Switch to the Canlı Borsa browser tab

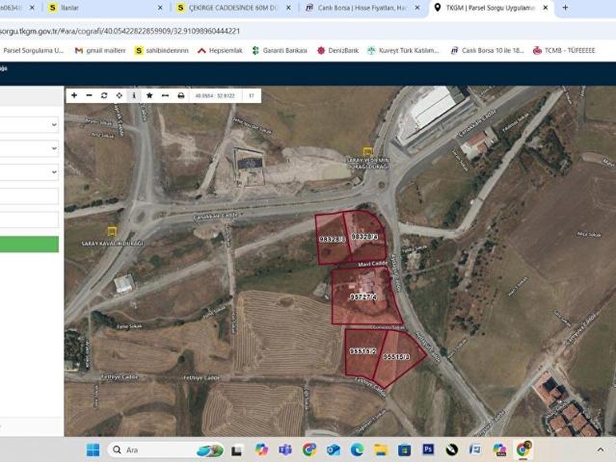362,8
